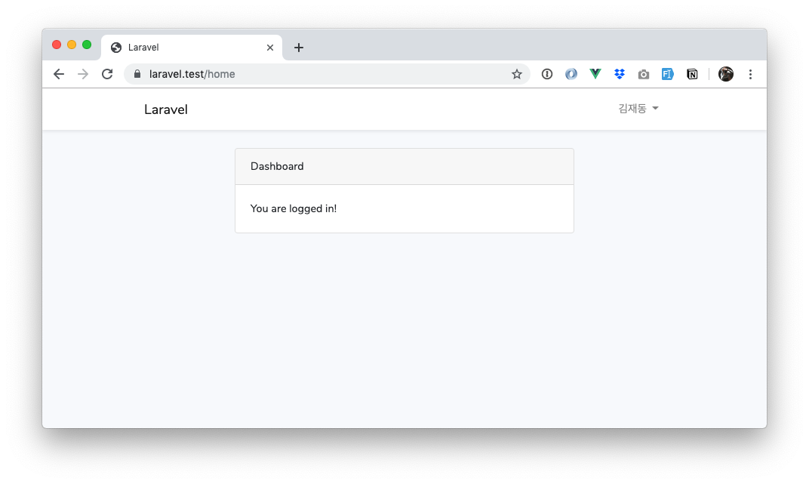The height and width of the screenshot is (484, 809).
Task: Reload the current page
Action: [x=107, y=74]
